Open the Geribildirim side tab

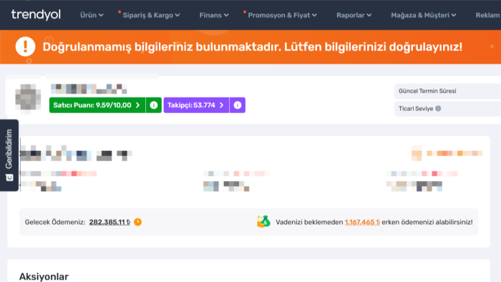9,155
